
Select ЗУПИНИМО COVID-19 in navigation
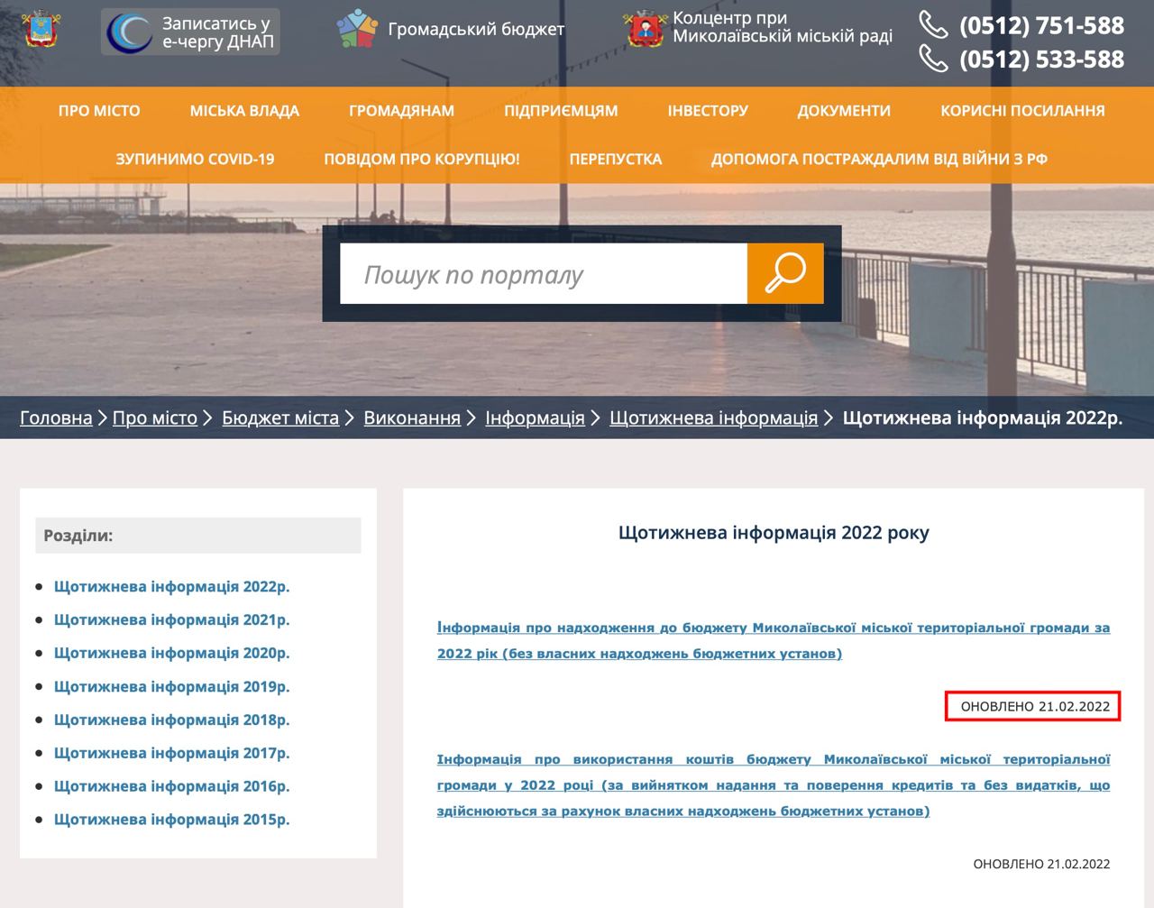(195, 160)
